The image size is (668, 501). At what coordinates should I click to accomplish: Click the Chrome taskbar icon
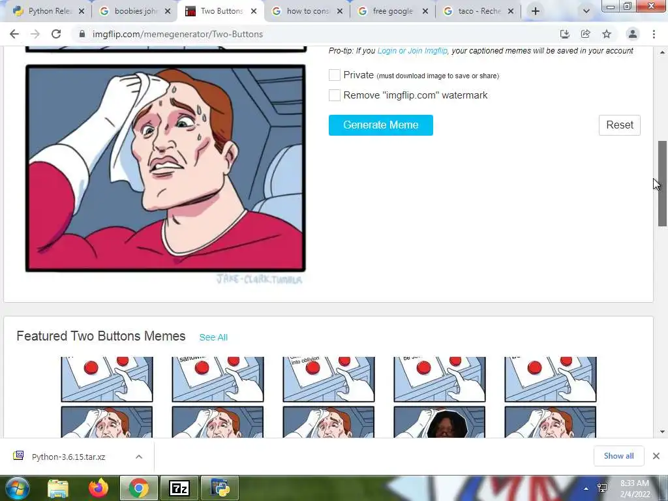coord(139,488)
